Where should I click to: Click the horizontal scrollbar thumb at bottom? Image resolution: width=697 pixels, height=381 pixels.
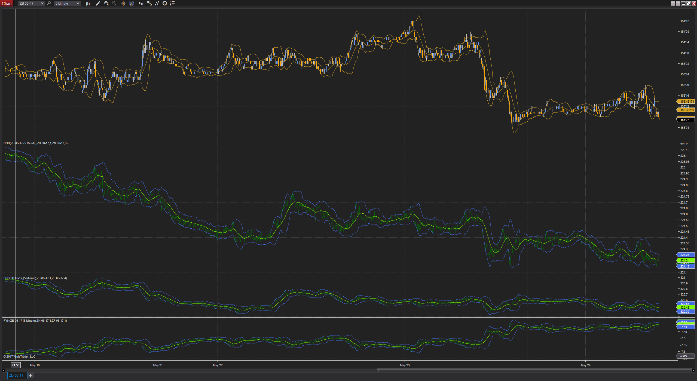point(534,370)
